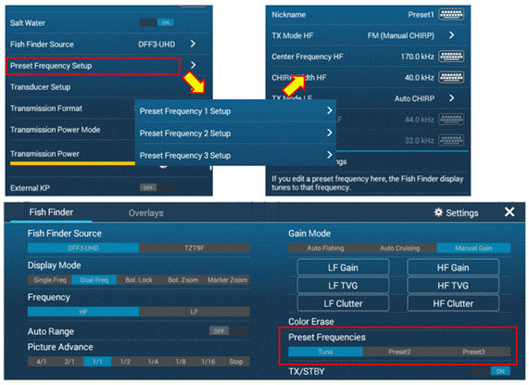This screenshot has height=385, width=529.
Task: Click the Settings gear icon
Action: click(438, 212)
